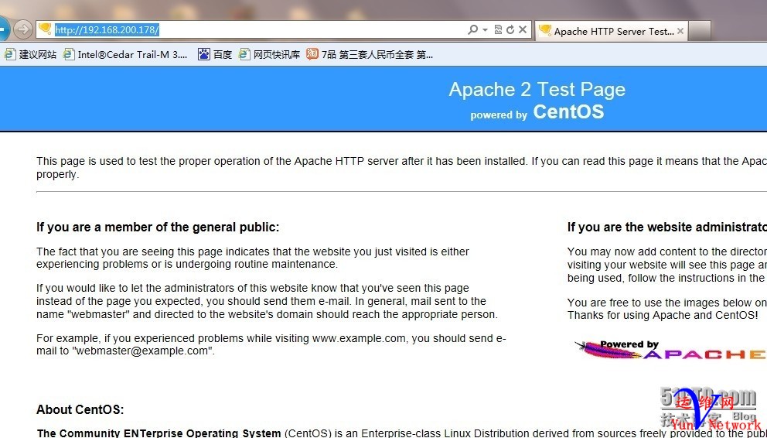This screenshot has width=767, height=438.
Task: Select the Apache HTTP Server Test tab
Action: [612, 31]
